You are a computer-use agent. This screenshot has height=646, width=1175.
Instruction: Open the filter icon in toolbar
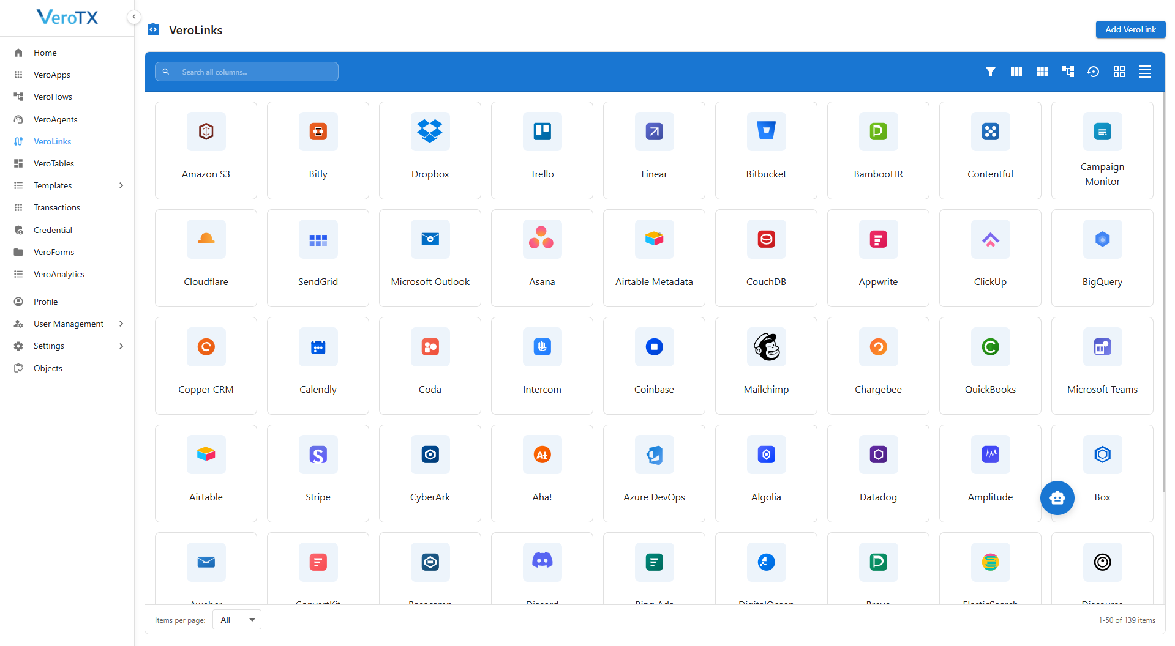[x=990, y=72]
